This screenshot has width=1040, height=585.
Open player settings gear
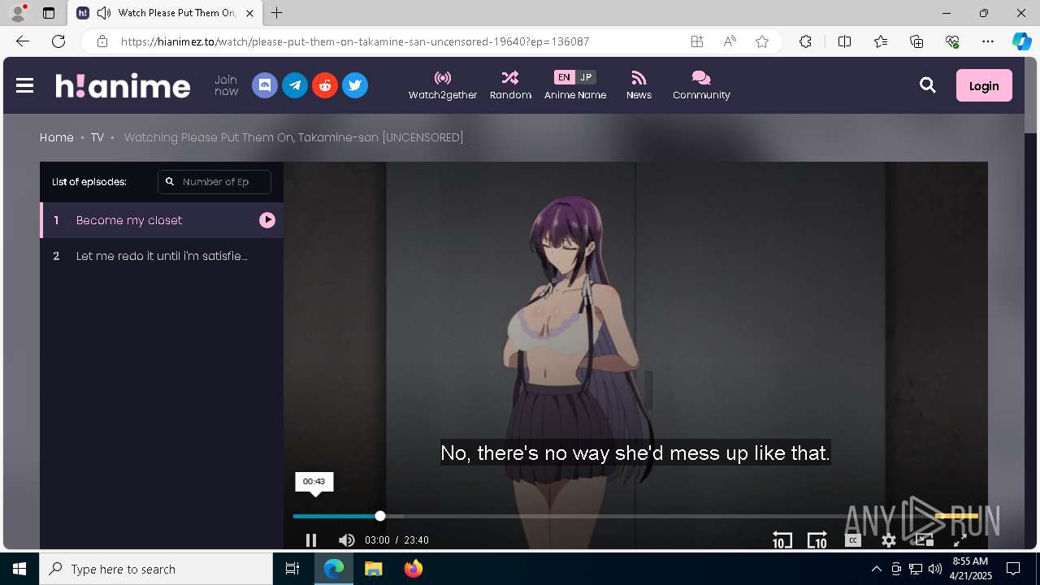pyautogui.click(x=889, y=540)
